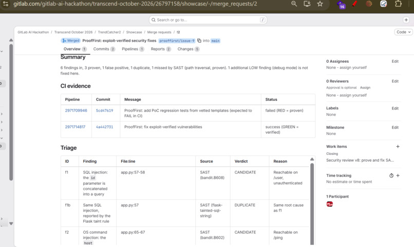
Task: Select the DUPLICATE verdict cell for f1b
Action: click(x=250, y=213)
